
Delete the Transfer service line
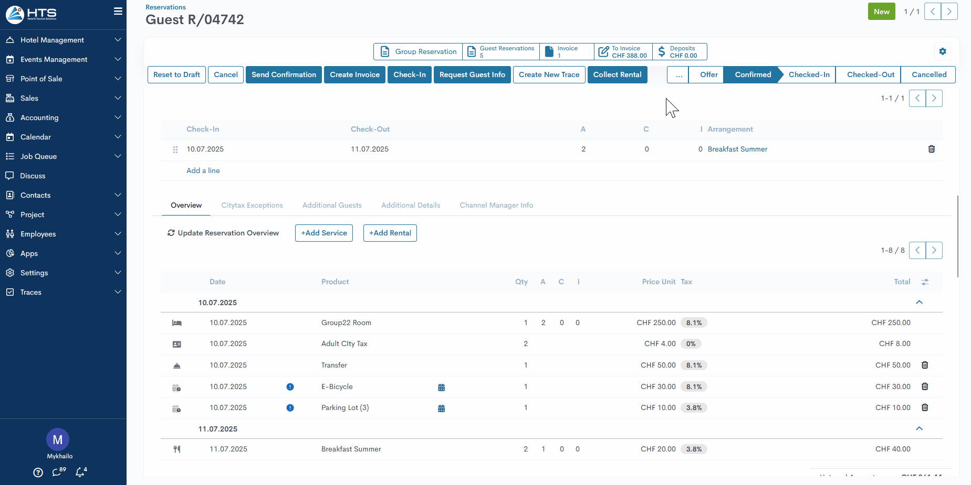pyautogui.click(x=925, y=365)
